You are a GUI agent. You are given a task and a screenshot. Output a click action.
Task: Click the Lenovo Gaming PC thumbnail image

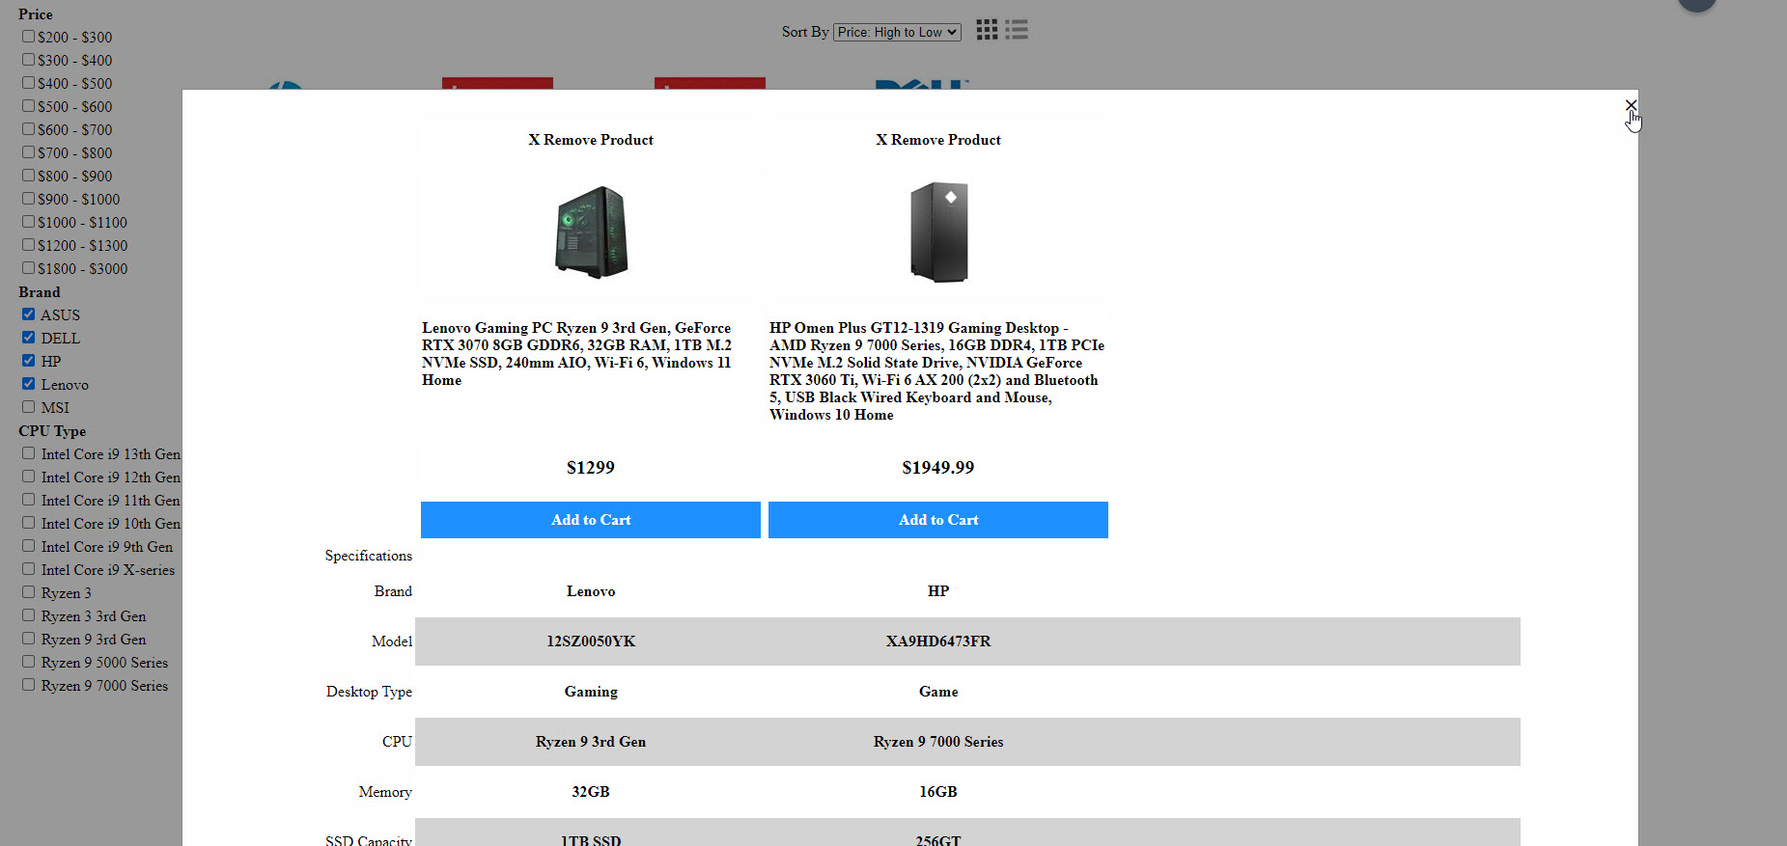tap(591, 232)
